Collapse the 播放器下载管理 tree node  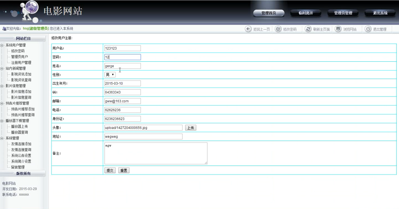point(2,121)
